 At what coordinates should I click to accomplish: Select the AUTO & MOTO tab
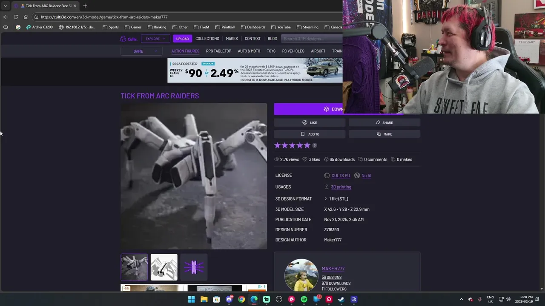tap(249, 51)
